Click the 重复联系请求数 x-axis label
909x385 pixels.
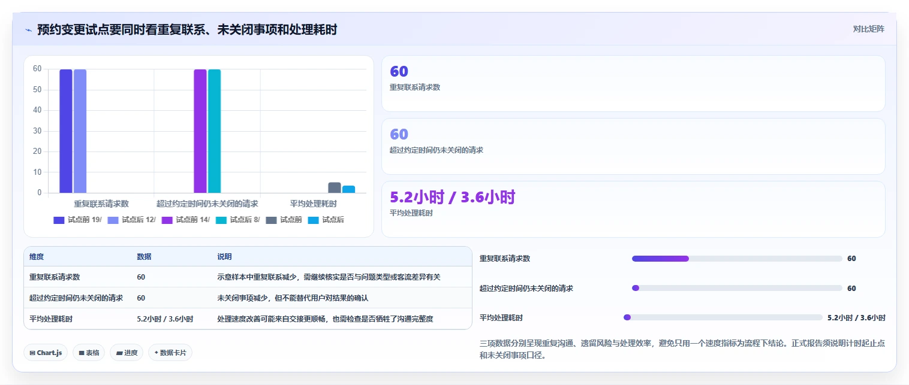(x=101, y=204)
